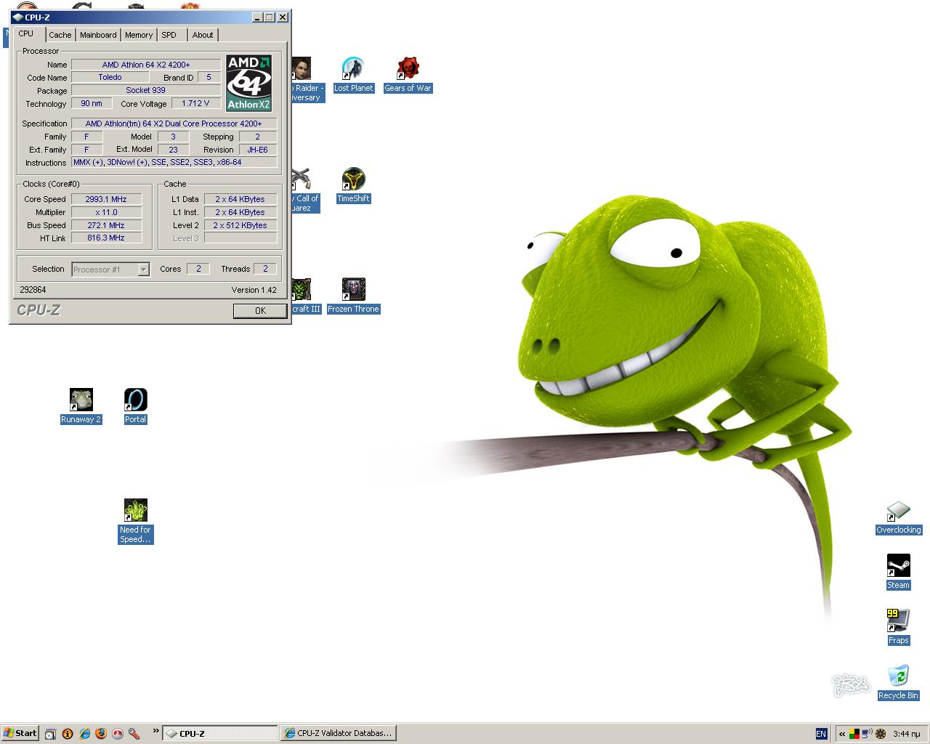Click the four-color square tray icon
This screenshot has width=930, height=744.
(854, 734)
